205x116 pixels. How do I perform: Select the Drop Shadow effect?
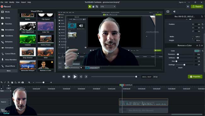[27, 53]
